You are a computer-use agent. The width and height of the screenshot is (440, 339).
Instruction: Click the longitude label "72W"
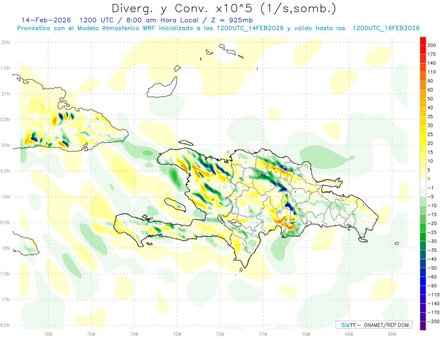pyautogui.click(x=220, y=334)
